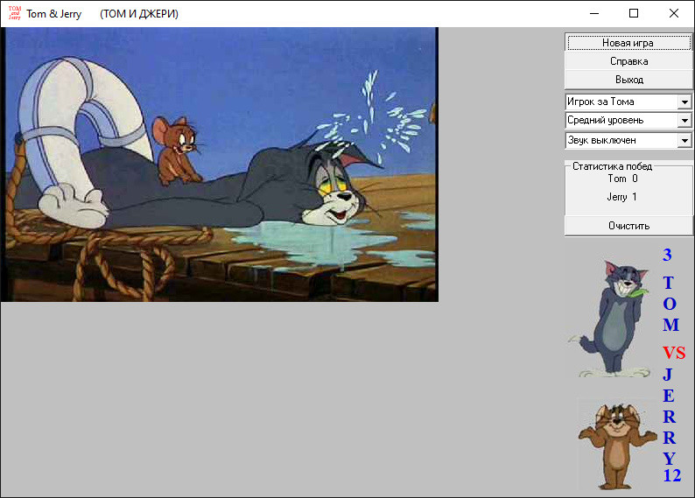The height and width of the screenshot is (498, 695).
Task: Click the red VS text
Action: pyautogui.click(x=674, y=353)
